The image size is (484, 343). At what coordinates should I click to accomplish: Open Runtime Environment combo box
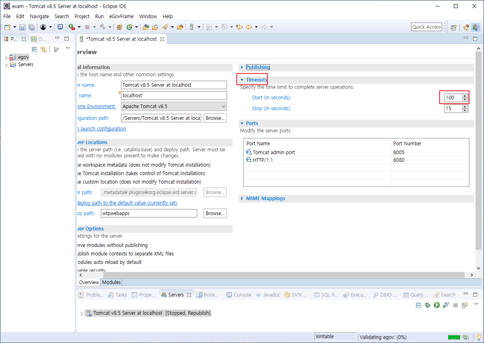pyautogui.click(x=174, y=107)
